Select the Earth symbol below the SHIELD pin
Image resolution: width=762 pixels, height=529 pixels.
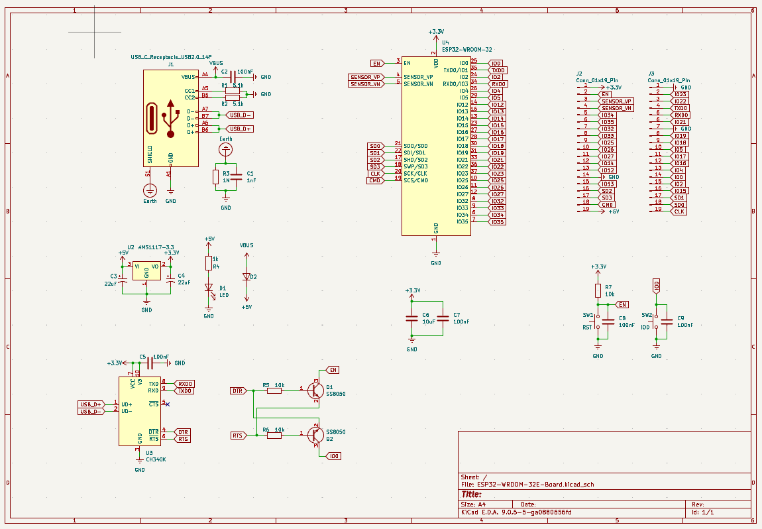pyautogui.click(x=150, y=190)
